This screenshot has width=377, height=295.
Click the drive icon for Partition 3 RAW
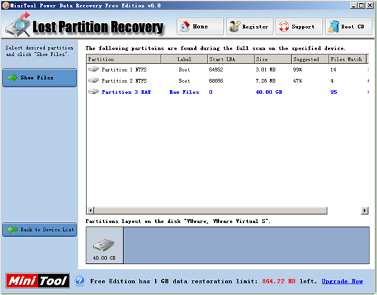[x=93, y=92]
